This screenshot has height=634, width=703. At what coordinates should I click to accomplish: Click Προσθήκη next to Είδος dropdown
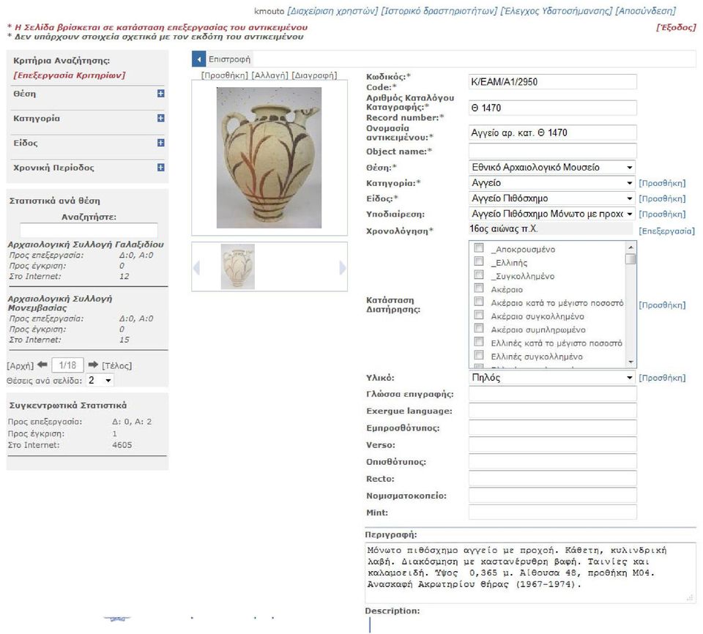(x=662, y=198)
